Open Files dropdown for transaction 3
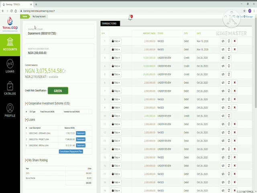Image resolution: width=257 pixels, height=193 pixels. coord(116,58)
